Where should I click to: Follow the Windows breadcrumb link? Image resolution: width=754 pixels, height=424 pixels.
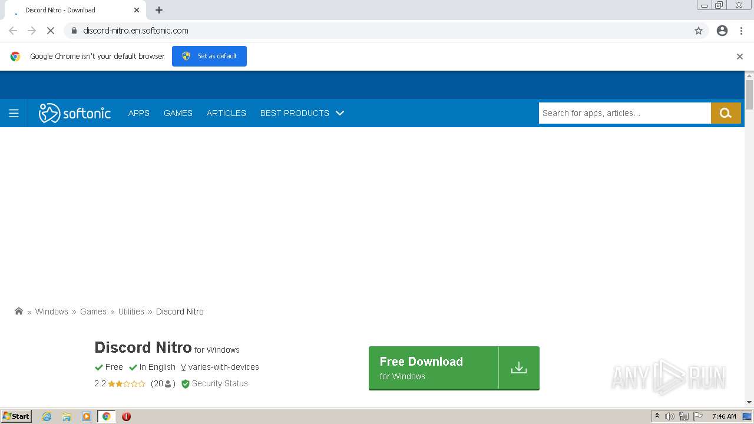pos(52,312)
